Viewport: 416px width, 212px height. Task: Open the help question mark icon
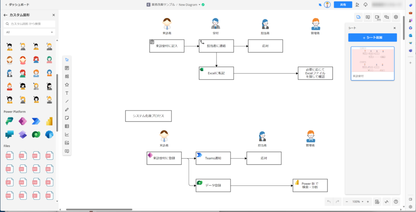[x=396, y=201]
